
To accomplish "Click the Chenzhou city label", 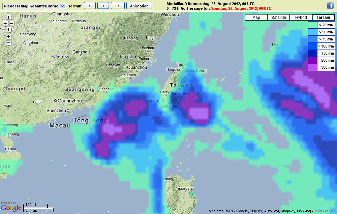I will pyautogui.click(x=61, y=56).
